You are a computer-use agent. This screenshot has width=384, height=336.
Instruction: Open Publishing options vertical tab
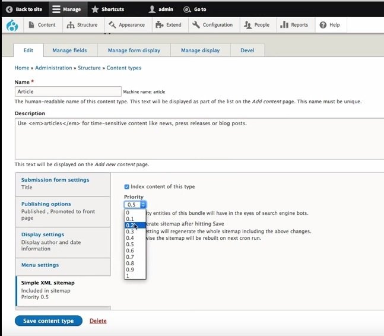[46, 204]
